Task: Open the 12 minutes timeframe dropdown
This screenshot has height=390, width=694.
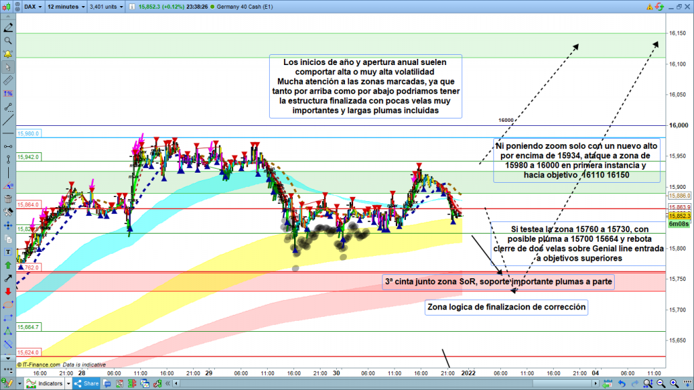Action: coord(66,7)
